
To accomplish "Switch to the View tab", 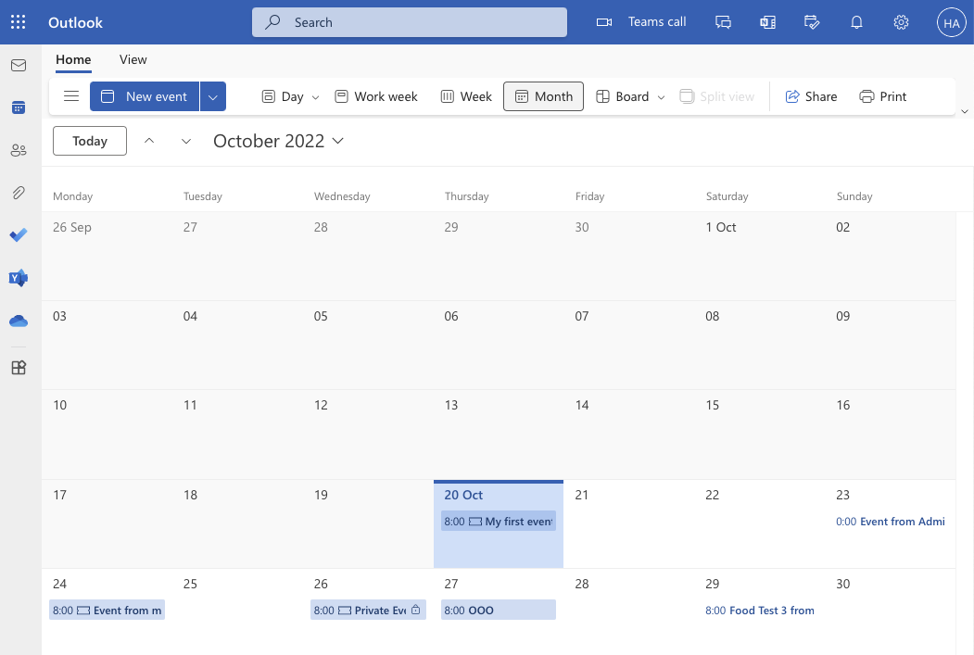I will click(x=133, y=59).
